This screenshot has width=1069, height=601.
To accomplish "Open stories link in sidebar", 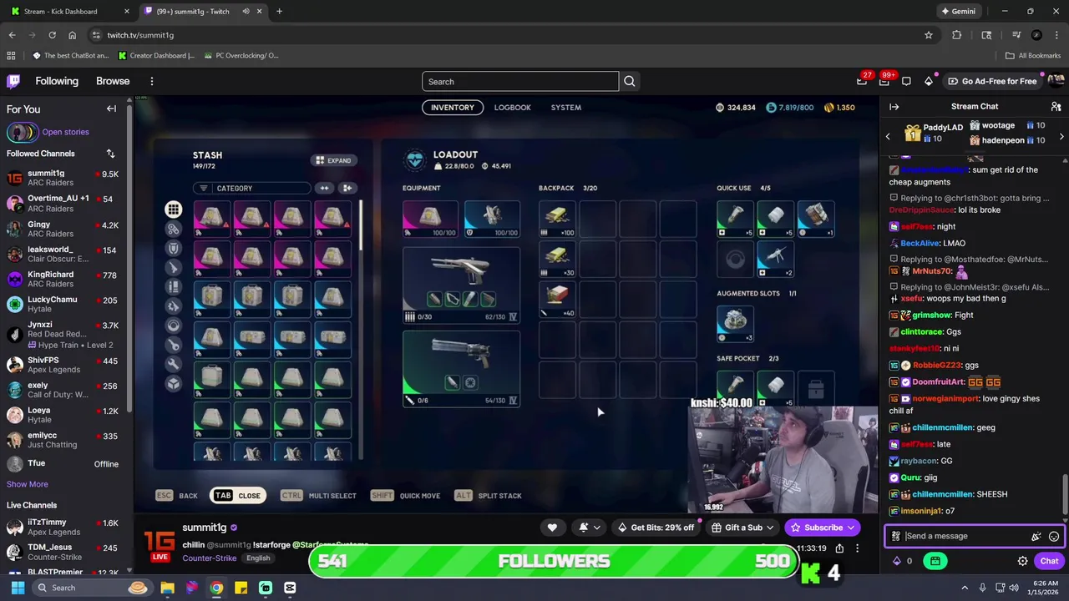I will point(65,132).
